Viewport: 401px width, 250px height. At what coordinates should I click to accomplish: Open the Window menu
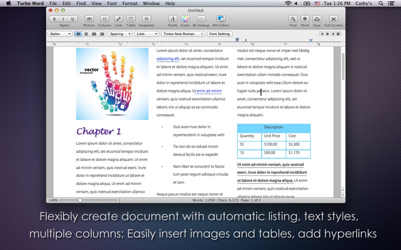point(151,3)
